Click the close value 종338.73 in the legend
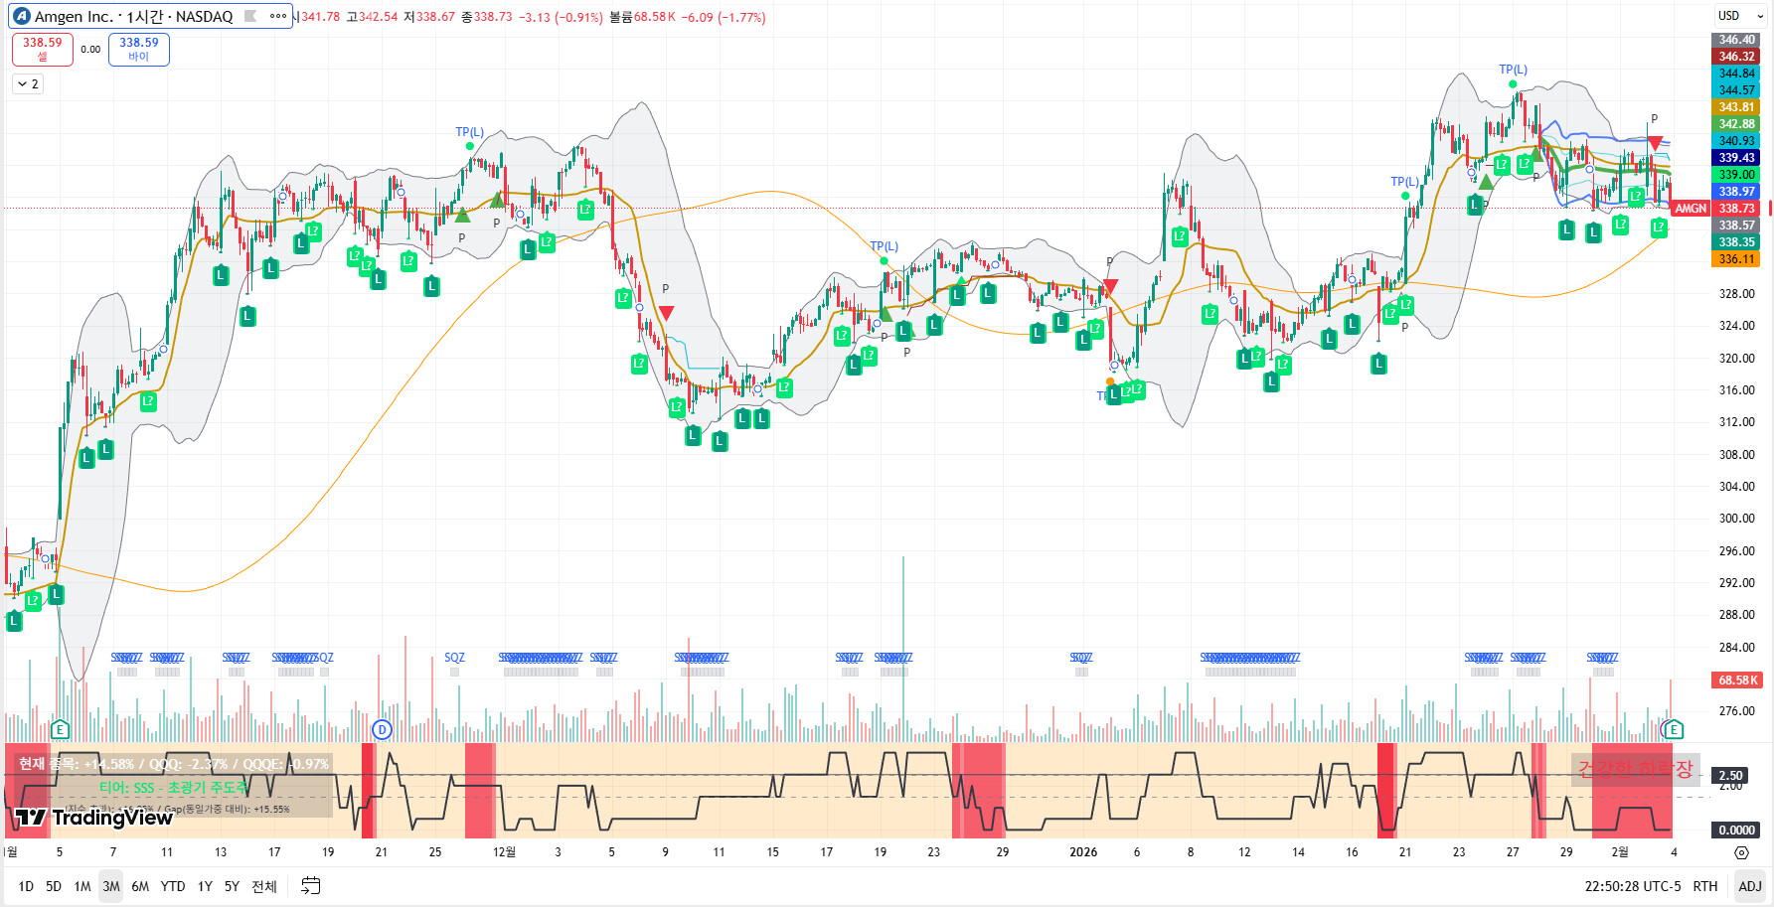This screenshot has height=907, width=1774. (487, 17)
